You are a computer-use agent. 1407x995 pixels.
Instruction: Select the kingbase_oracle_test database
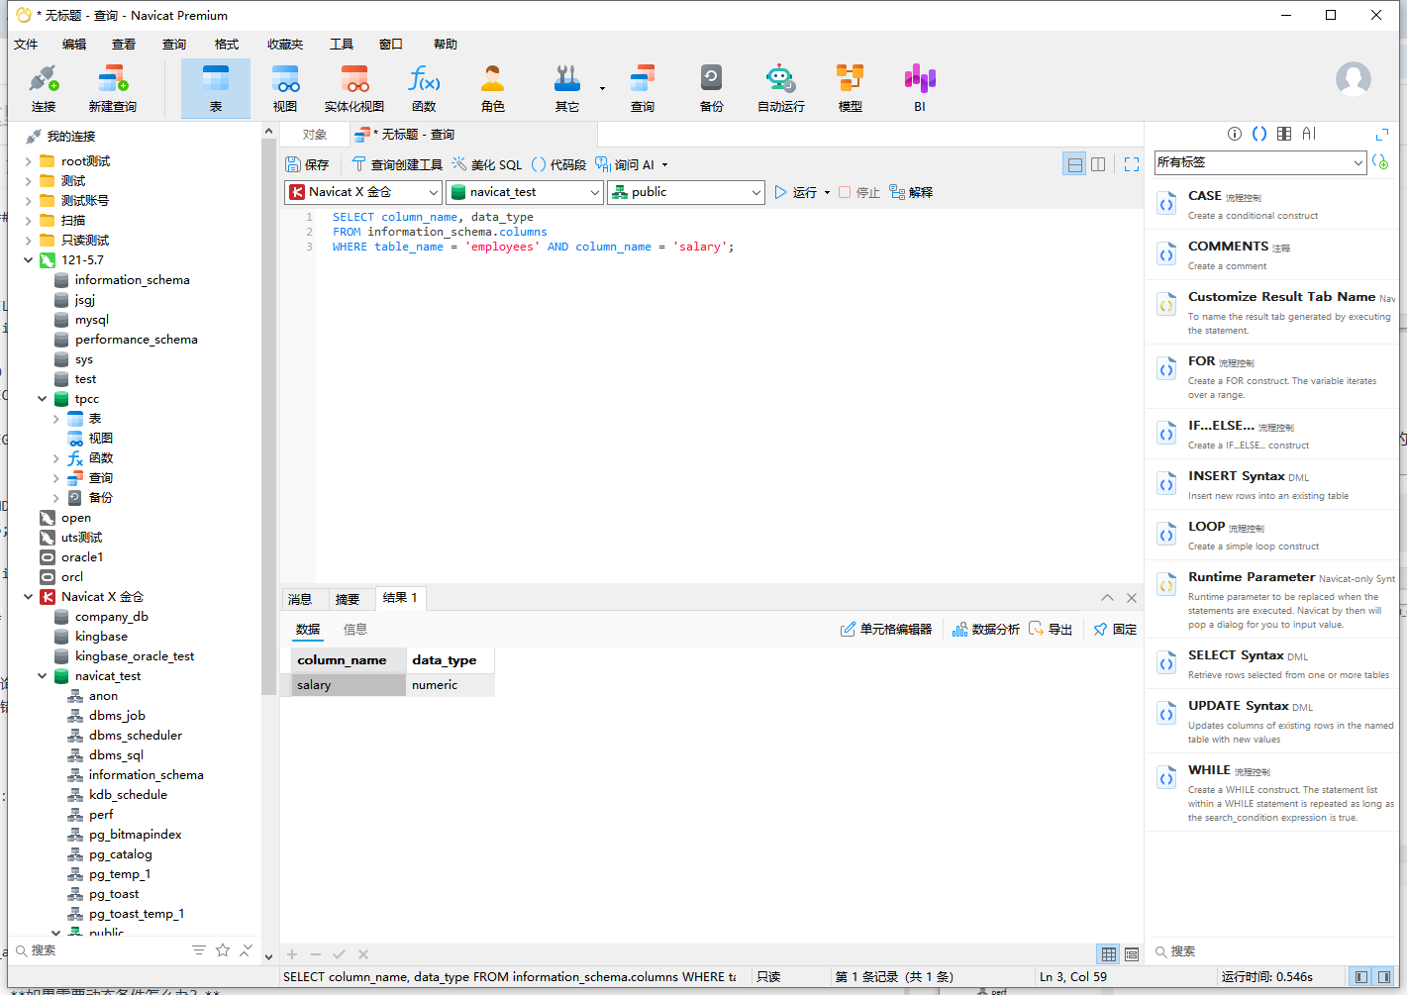click(x=135, y=656)
